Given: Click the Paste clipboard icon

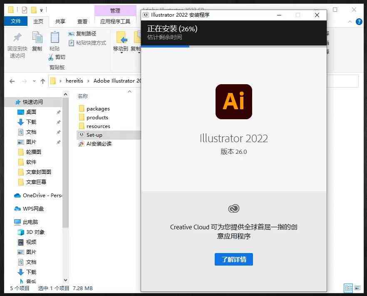Looking at the screenshot, I should 55,38.
